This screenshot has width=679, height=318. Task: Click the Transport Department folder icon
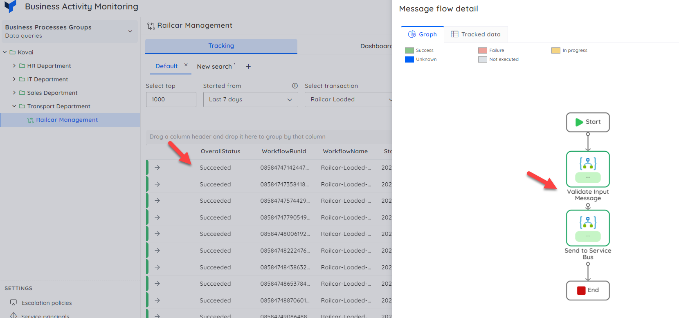point(22,106)
